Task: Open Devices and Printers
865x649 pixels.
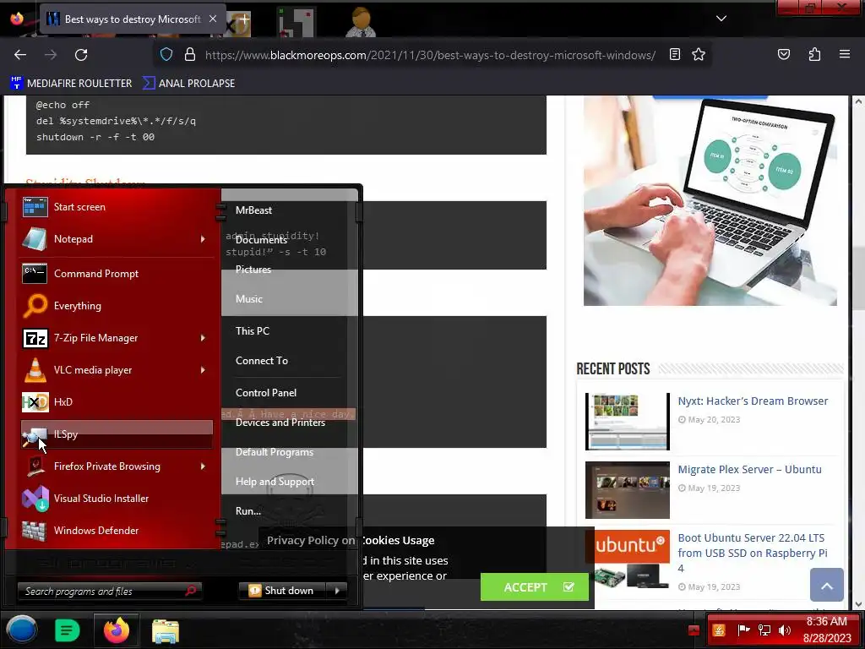Action: tap(280, 423)
